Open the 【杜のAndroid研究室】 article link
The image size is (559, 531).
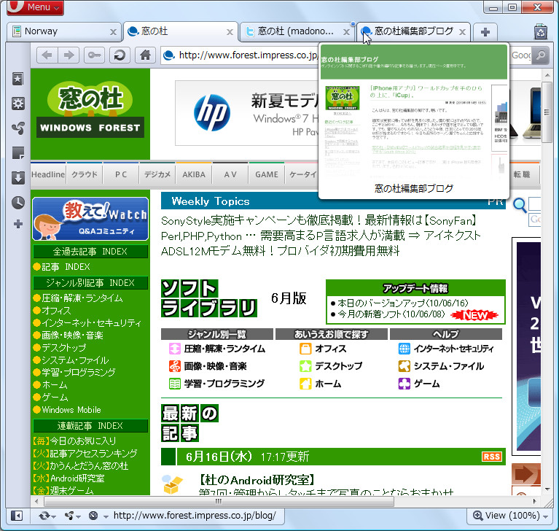point(256,480)
